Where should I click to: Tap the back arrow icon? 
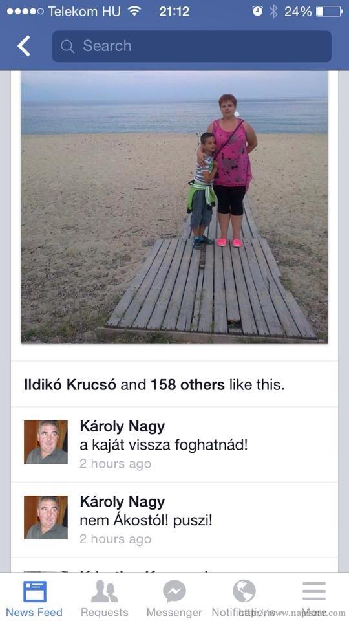(x=24, y=47)
